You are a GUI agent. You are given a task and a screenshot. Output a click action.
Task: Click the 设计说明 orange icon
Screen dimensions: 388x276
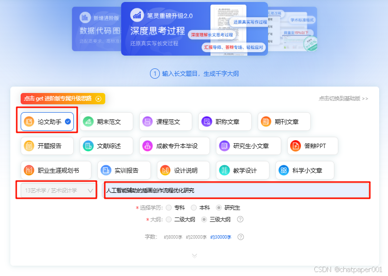165,170
